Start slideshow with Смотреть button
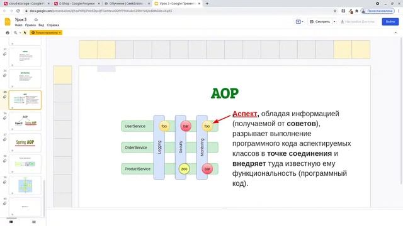The height and width of the screenshot is (226, 403). [x=320, y=22]
